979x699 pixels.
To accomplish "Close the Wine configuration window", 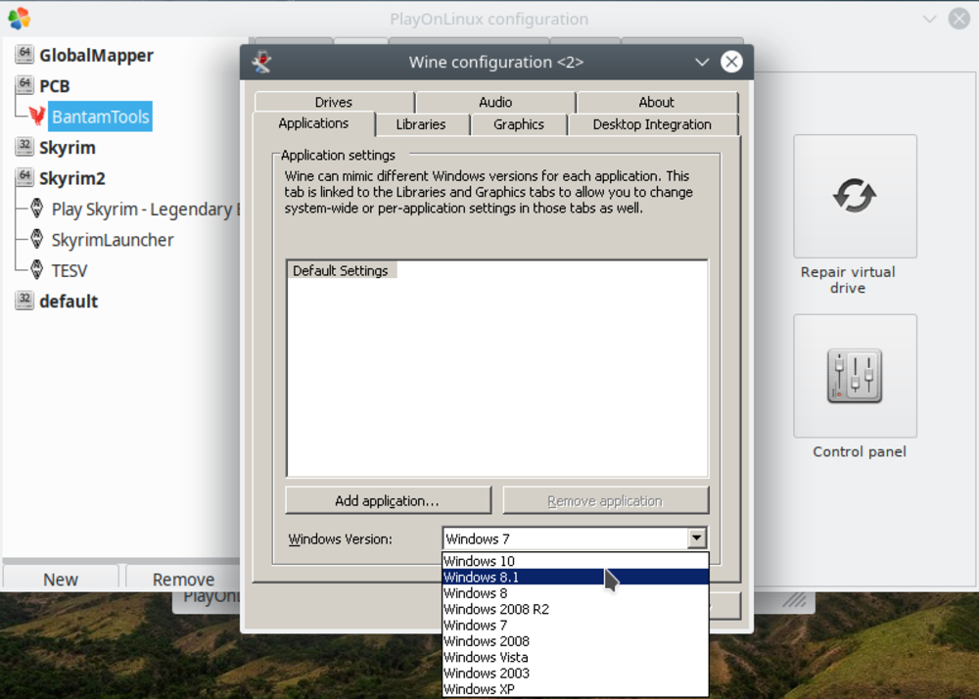I will tap(731, 62).
